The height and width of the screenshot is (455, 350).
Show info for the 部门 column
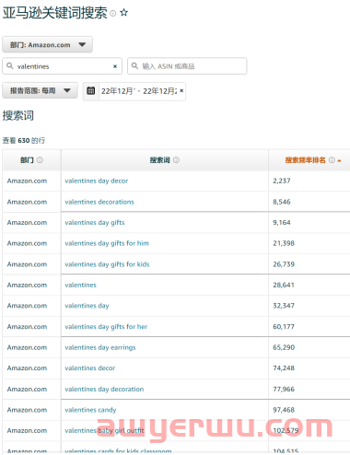coord(40,160)
